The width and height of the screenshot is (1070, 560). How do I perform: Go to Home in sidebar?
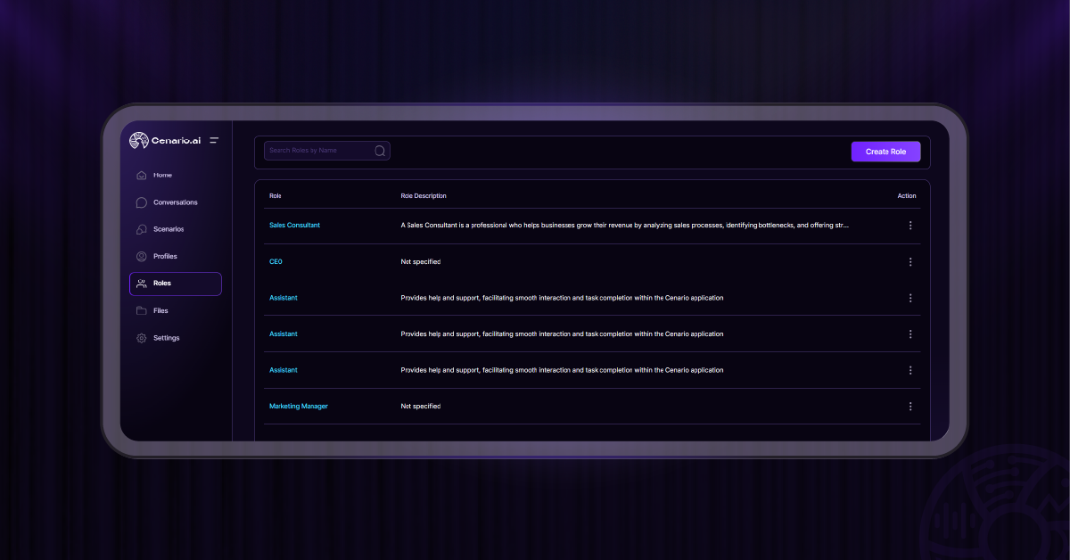(162, 176)
